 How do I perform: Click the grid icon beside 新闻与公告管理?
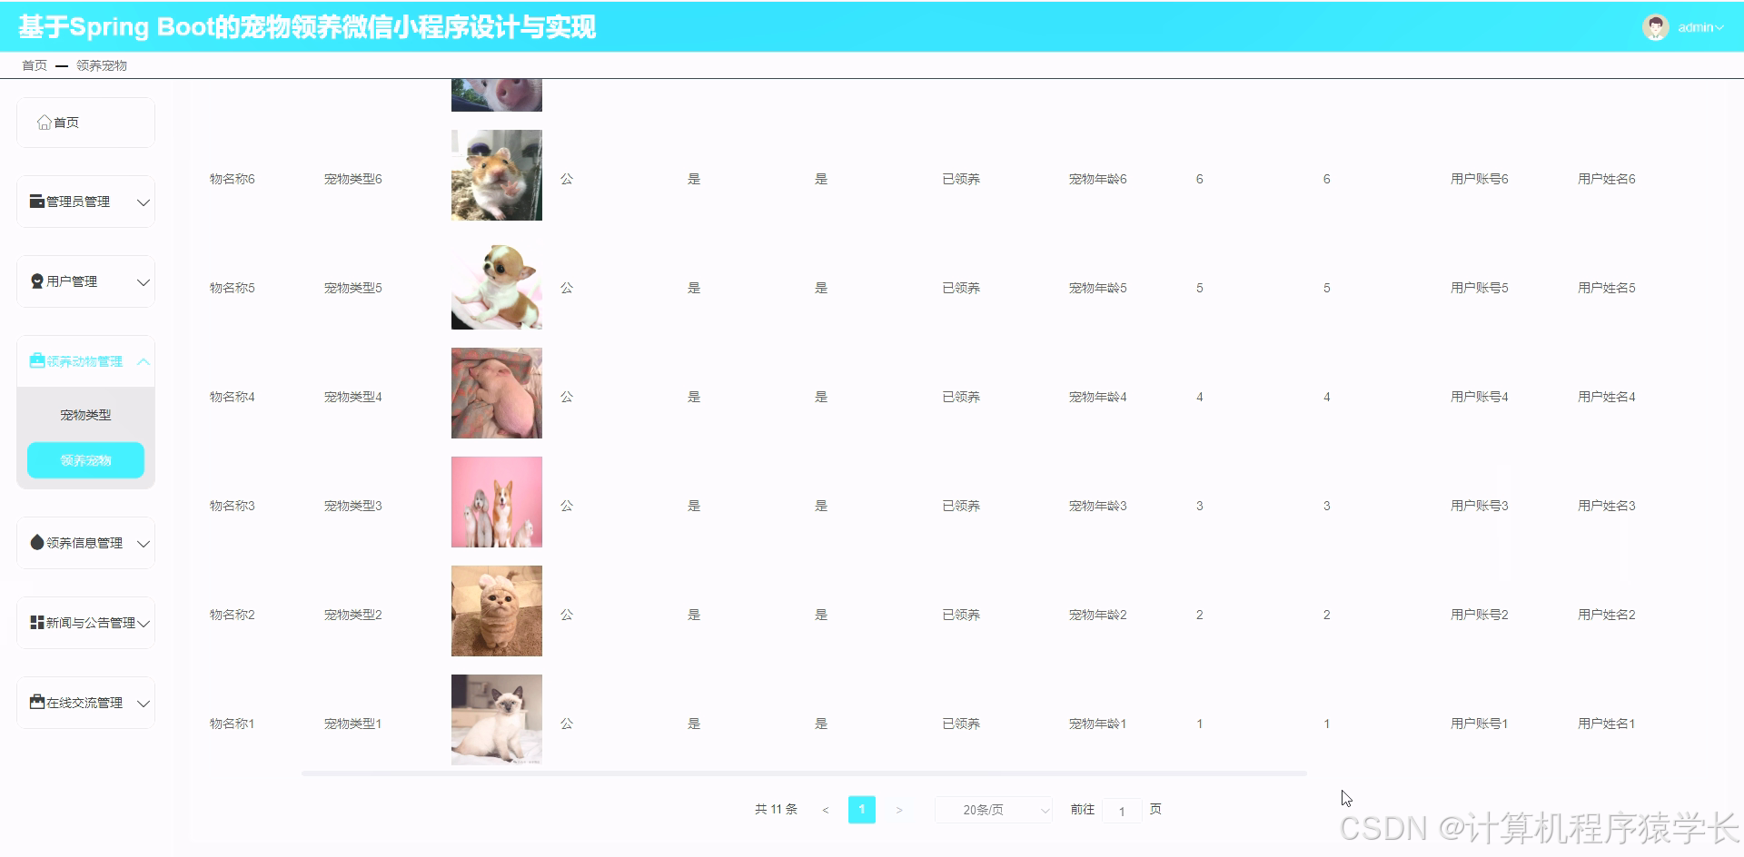pos(36,622)
